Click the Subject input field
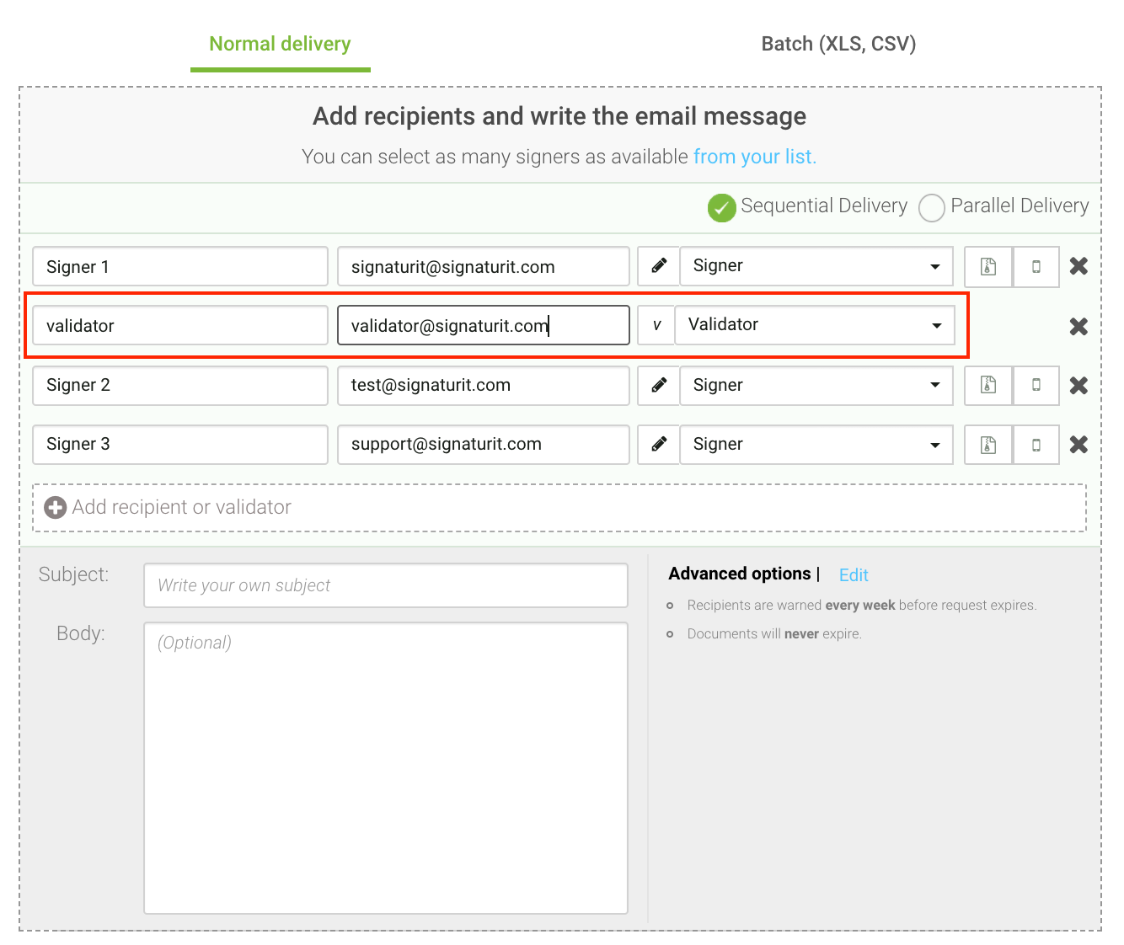 [x=386, y=585]
